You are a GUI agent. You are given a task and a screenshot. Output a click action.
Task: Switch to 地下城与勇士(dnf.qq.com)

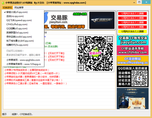click(23, 41)
